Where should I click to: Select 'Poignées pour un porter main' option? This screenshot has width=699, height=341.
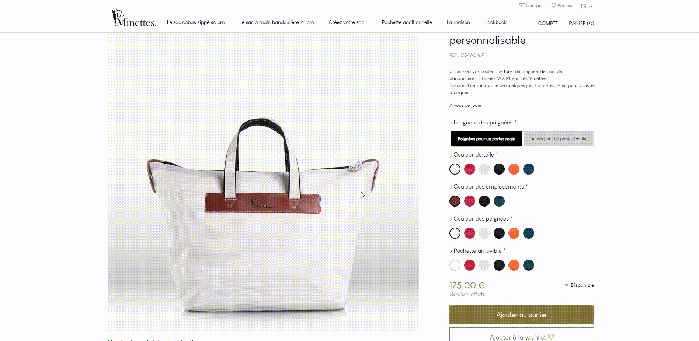[486, 139]
